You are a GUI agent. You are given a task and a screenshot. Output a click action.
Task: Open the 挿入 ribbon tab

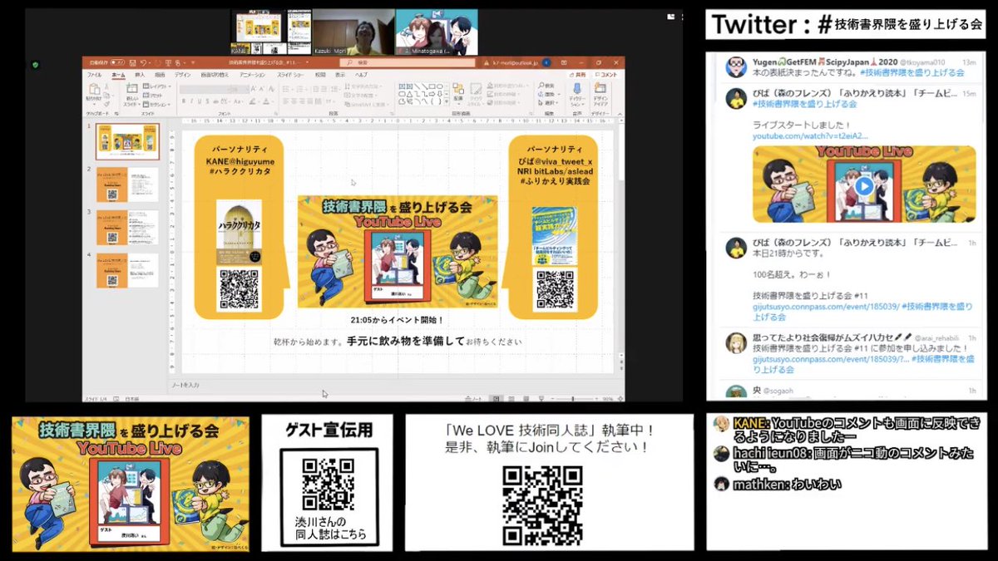(x=140, y=75)
